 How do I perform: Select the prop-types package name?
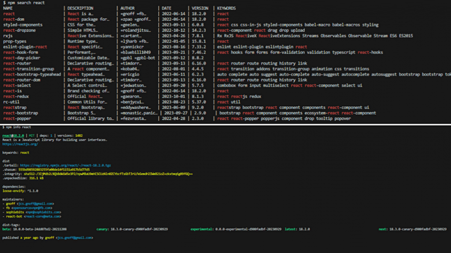15,41
